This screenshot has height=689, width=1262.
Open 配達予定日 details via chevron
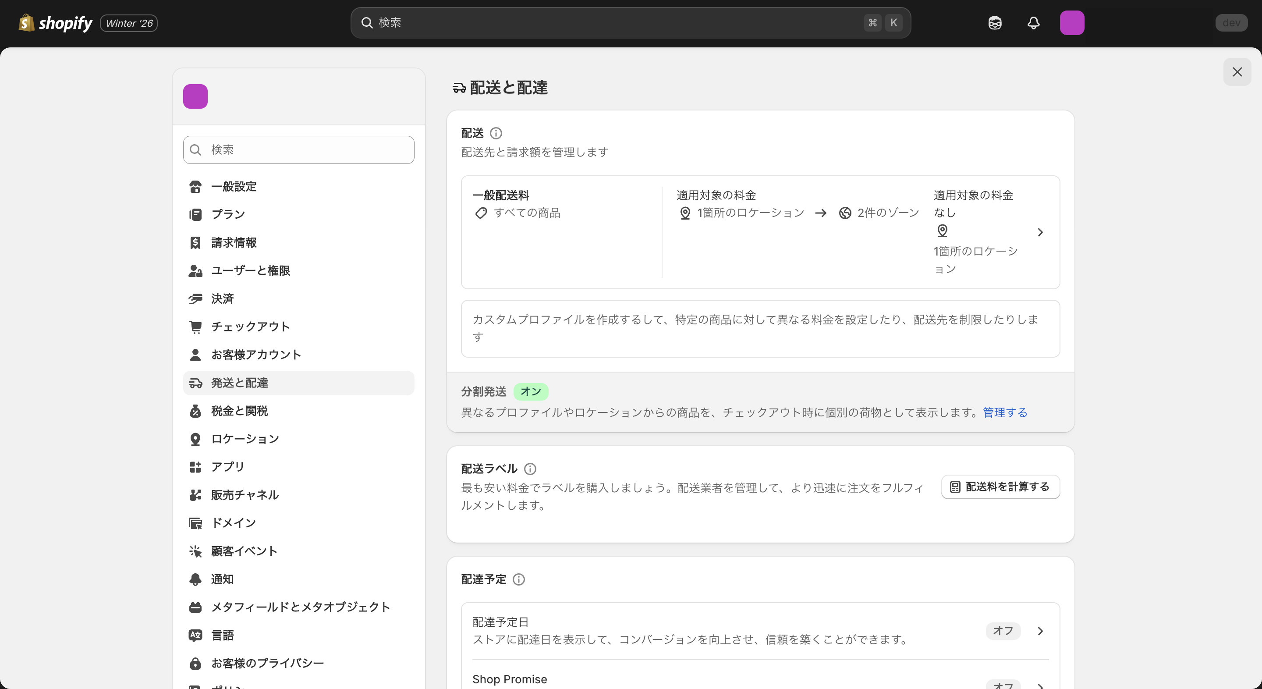pyautogui.click(x=1041, y=631)
